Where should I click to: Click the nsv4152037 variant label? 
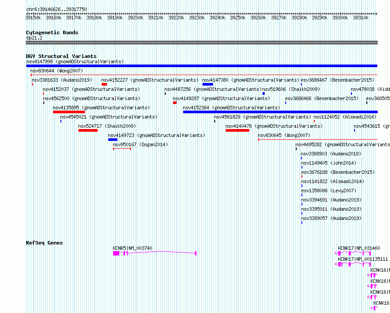(x=91, y=89)
